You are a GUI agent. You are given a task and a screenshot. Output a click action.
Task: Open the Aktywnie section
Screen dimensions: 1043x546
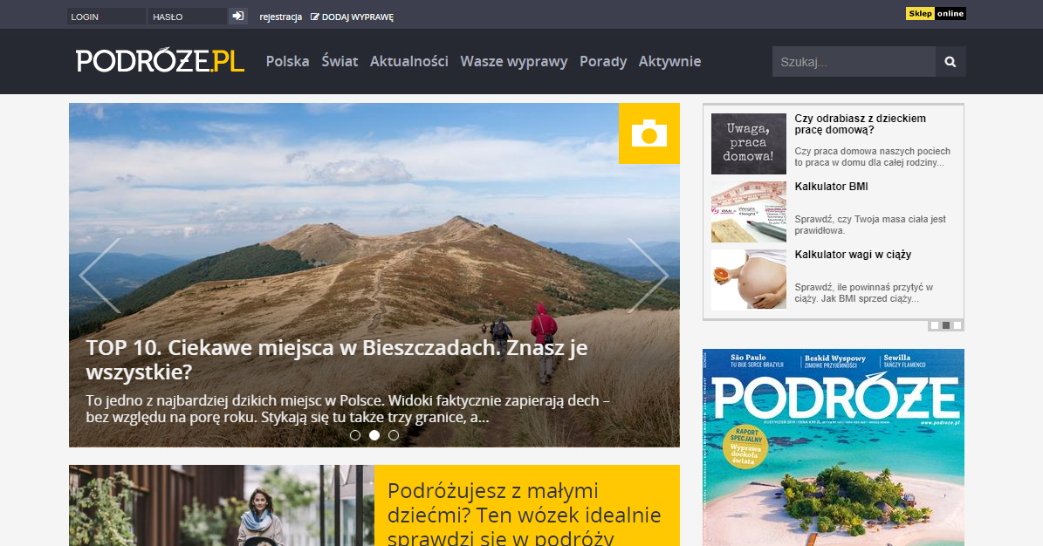pyautogui.click(x=669, y=61)
